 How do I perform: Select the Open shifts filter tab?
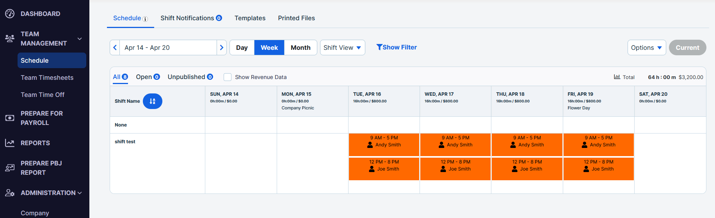point(148,77)
